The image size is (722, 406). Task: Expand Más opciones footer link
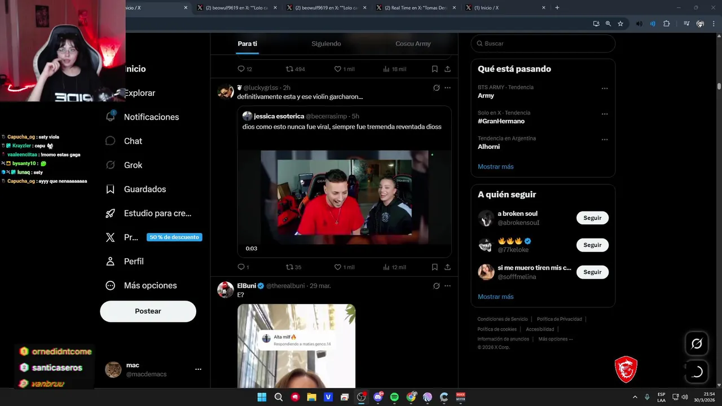coord(556,339)
